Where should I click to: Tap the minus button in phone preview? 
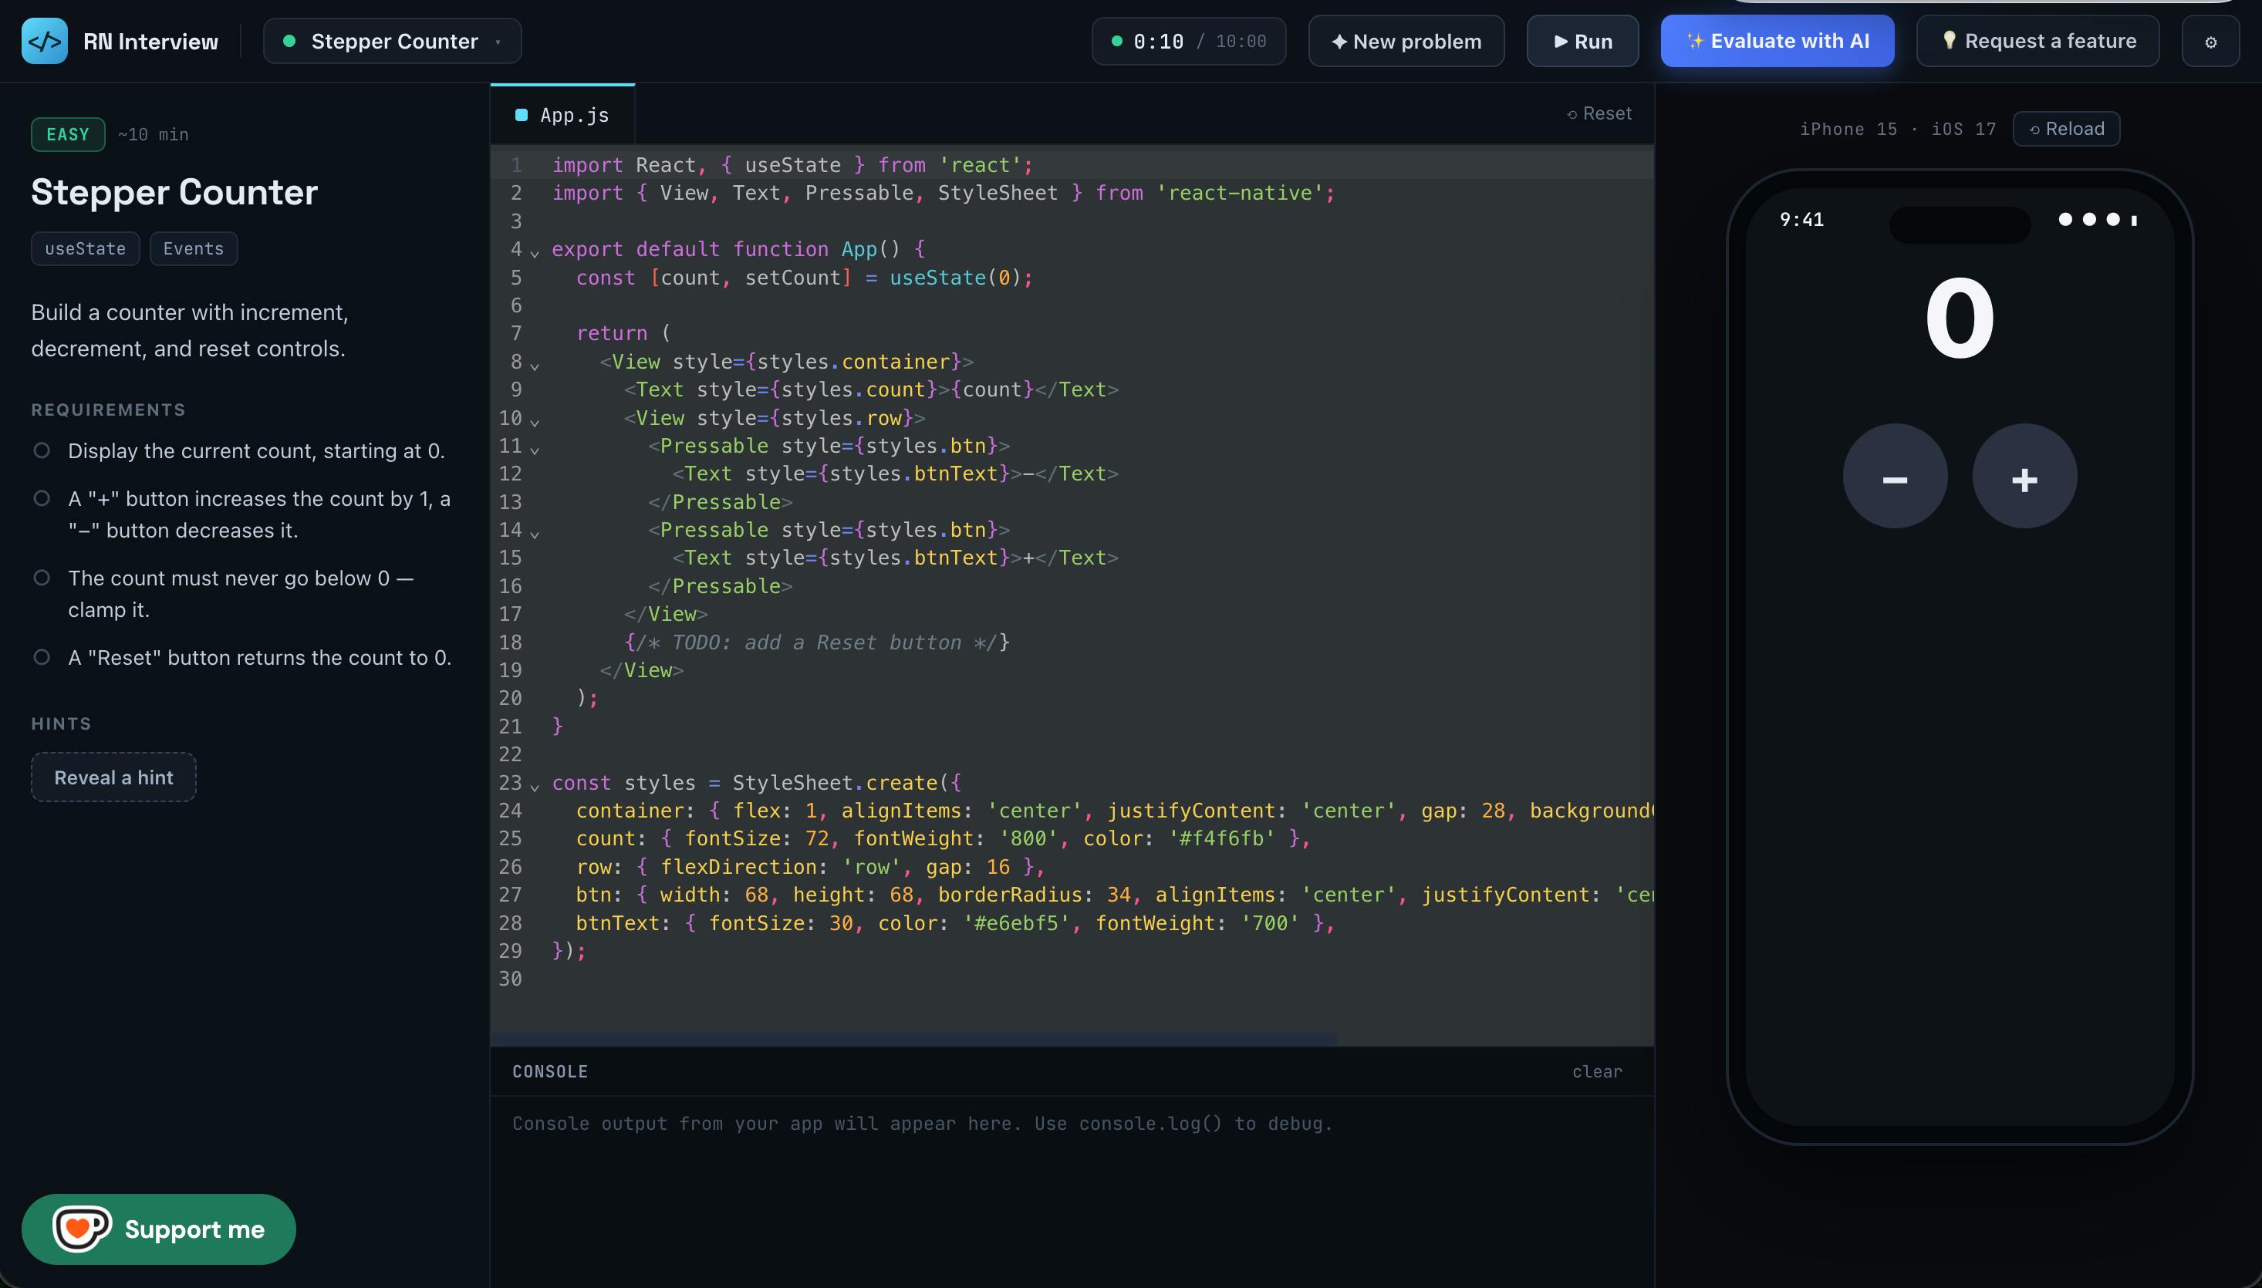pos(1895,476)
